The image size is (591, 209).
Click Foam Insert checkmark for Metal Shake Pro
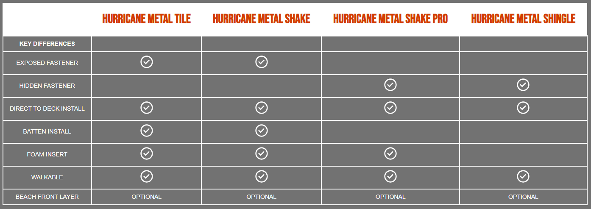pos(390,153)
